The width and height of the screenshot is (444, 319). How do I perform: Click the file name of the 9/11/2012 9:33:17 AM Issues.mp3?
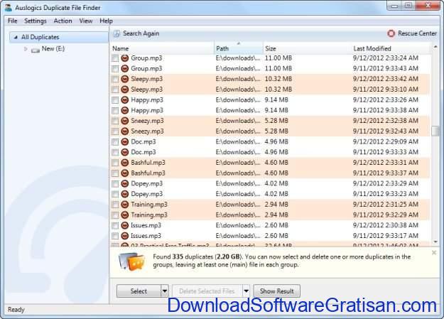[x=146, y=236]
